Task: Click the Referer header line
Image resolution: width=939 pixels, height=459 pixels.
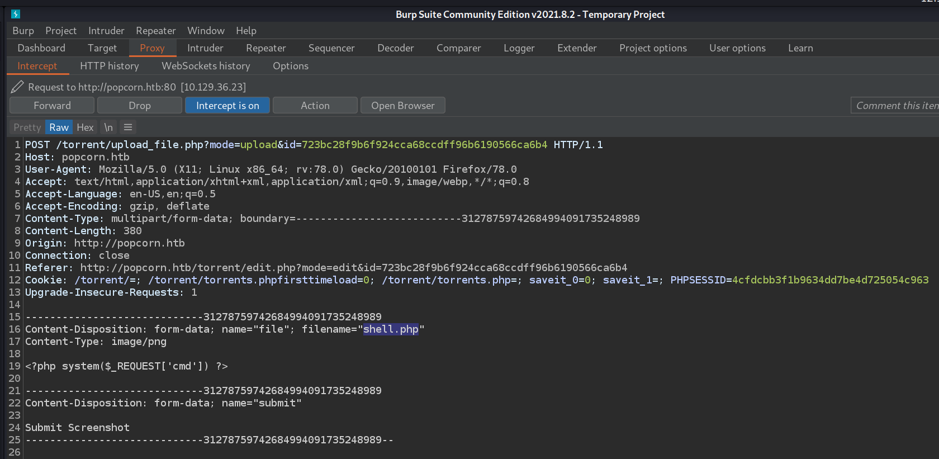Action: pos(326,268)
